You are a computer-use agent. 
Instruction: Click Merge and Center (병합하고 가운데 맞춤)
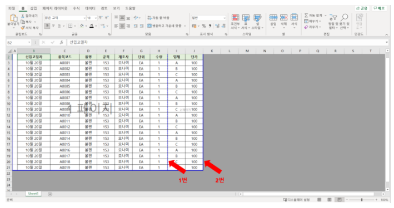165,26
